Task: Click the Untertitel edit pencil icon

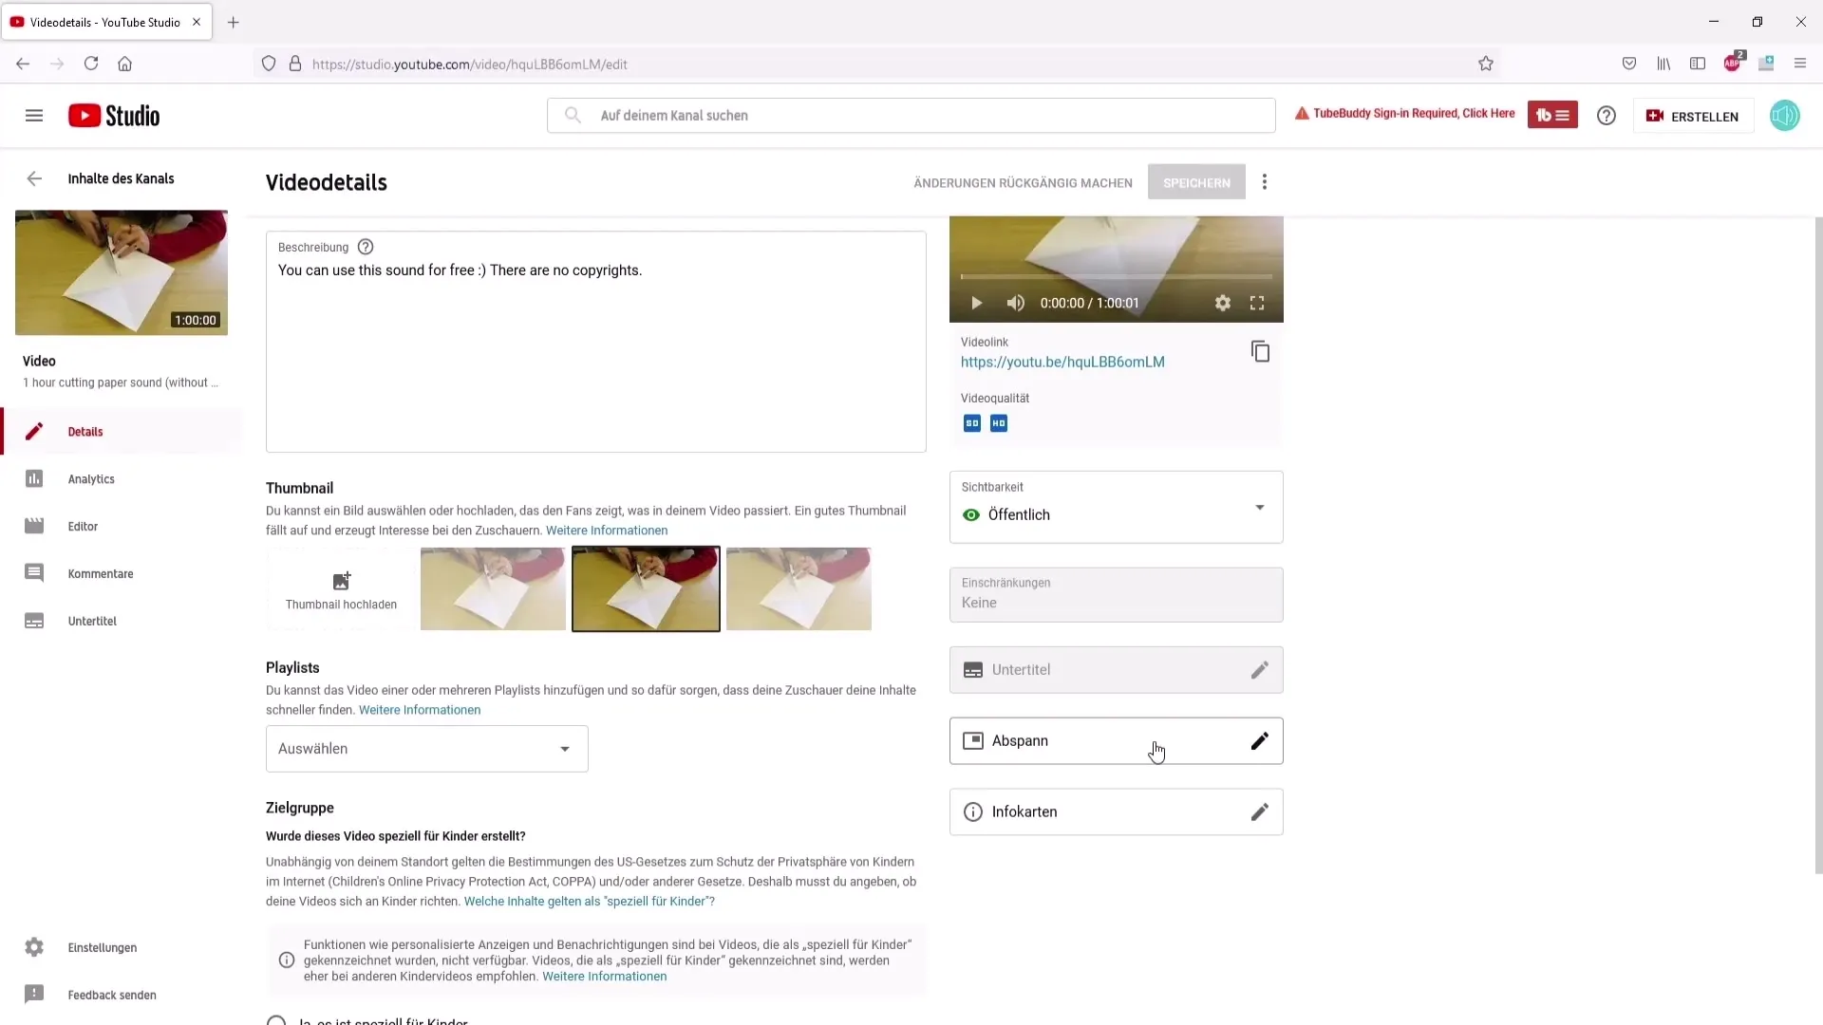Action: [1260, 669]
